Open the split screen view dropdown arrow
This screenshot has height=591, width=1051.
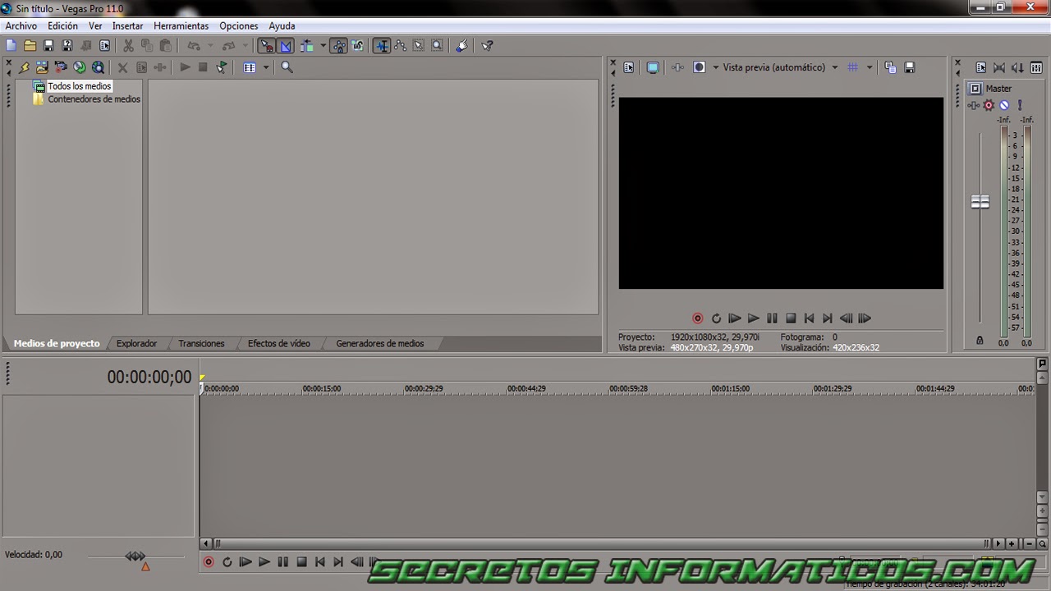(x=716, y=67)
